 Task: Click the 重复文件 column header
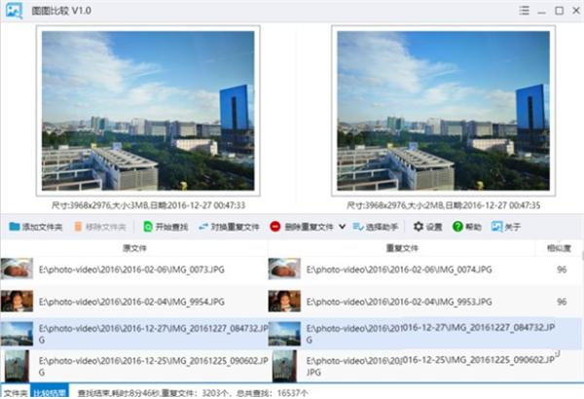pyautogui.click(x=402, y=248)
